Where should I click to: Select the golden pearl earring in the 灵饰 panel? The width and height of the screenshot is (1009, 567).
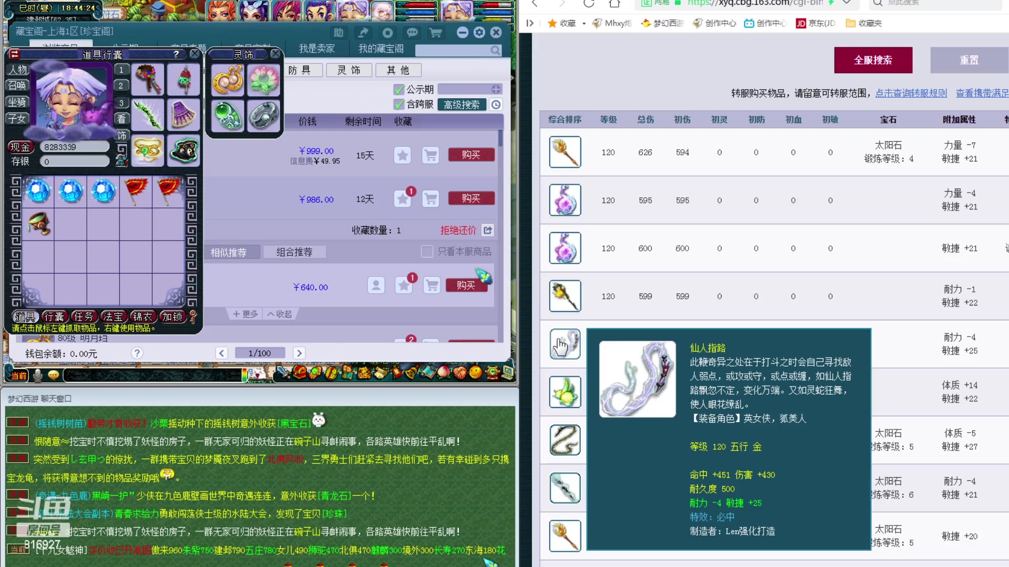click(228, 80)
